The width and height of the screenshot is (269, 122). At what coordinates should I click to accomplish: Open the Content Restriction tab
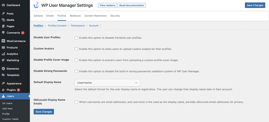point(95,16)
